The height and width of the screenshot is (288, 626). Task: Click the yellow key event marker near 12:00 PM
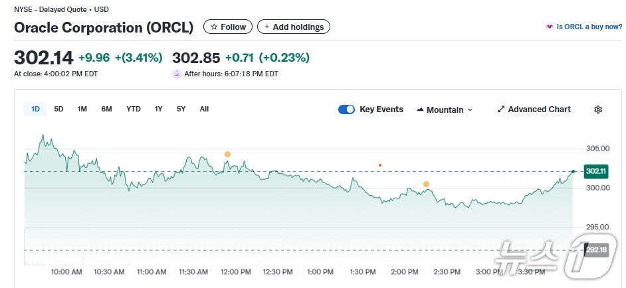(x=227, y=154)
